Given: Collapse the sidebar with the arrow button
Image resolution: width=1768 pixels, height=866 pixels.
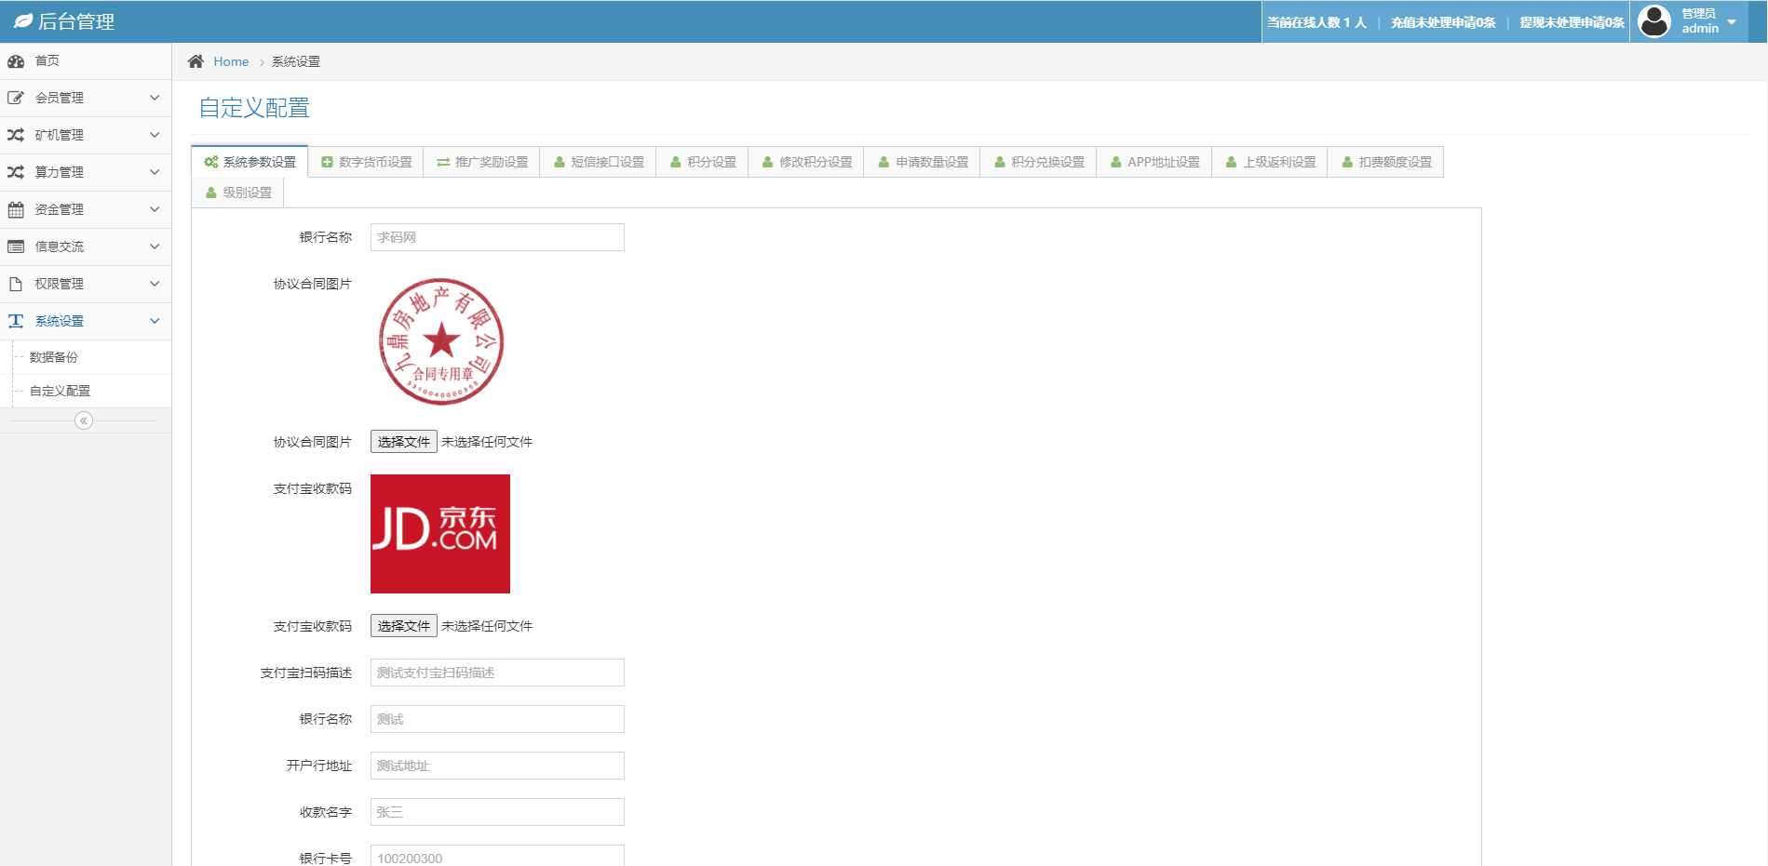Looking at the screenshot, I should point(84,420).
